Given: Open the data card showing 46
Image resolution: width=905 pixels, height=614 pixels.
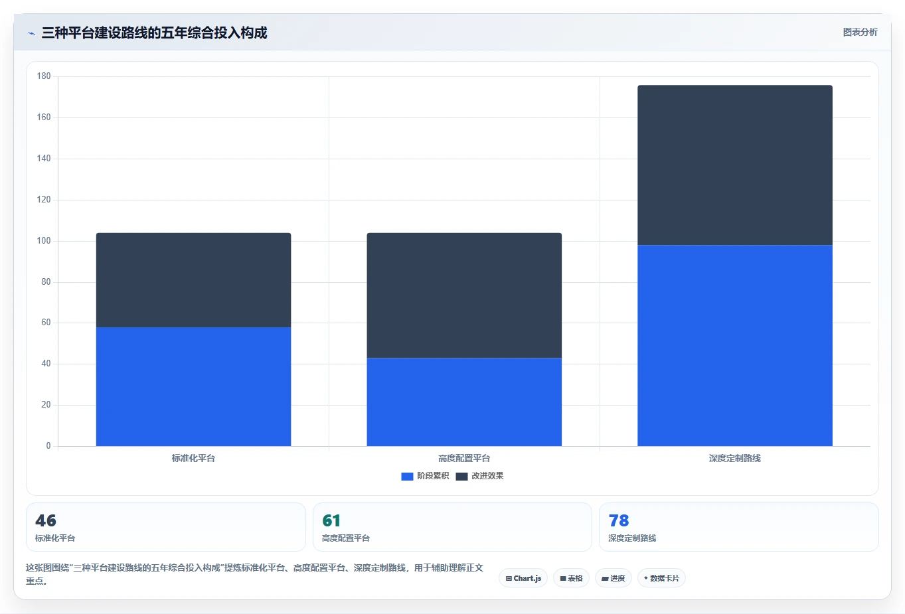Looking at the screenshot, I should pyautogui.click(x=166, y=527).
